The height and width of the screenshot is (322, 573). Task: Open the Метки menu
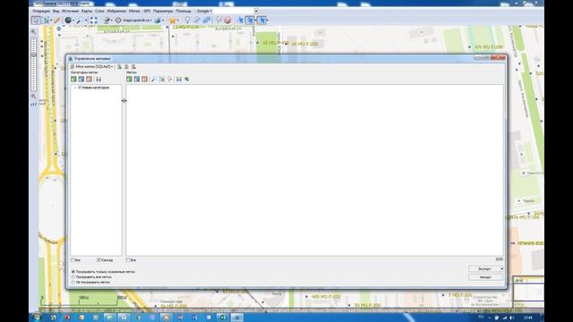click(134, 11)
